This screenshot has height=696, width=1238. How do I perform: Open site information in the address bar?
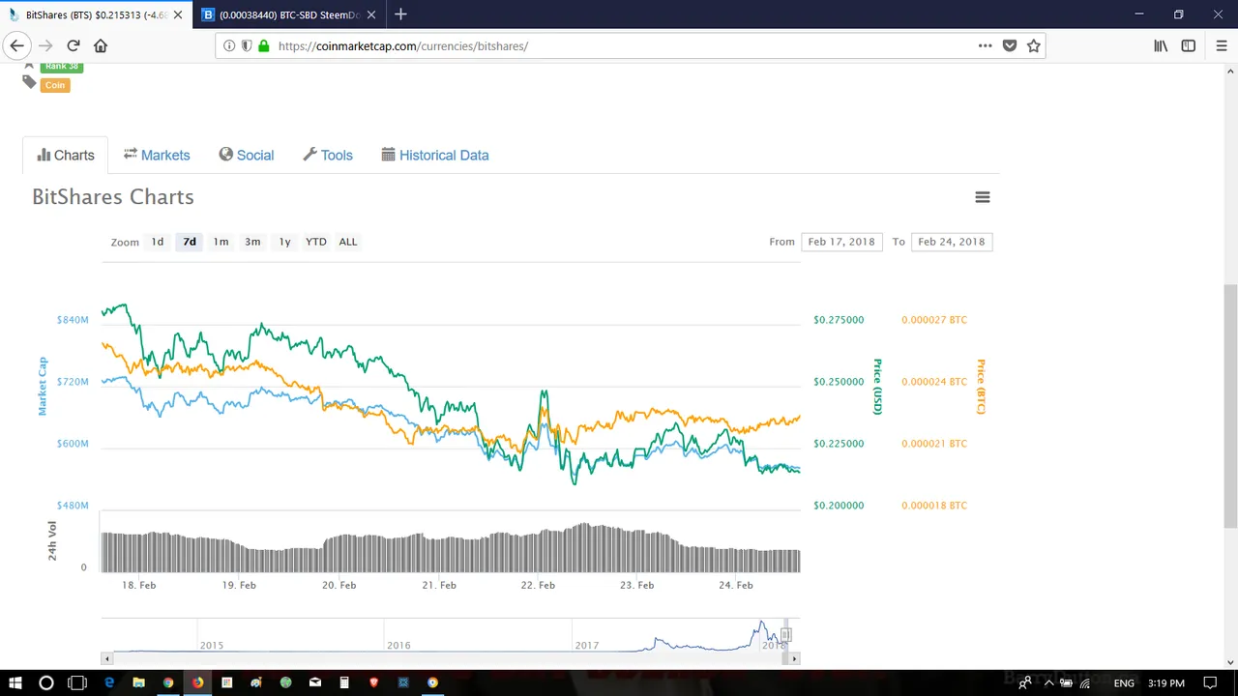click(x=229, y=45)
